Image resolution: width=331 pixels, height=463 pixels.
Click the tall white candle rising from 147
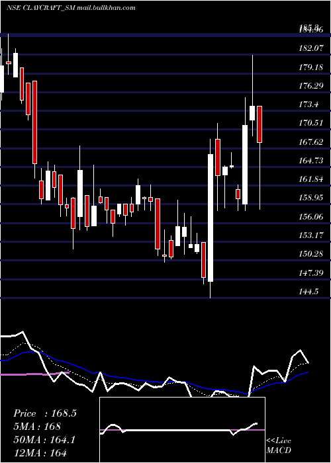211,218
